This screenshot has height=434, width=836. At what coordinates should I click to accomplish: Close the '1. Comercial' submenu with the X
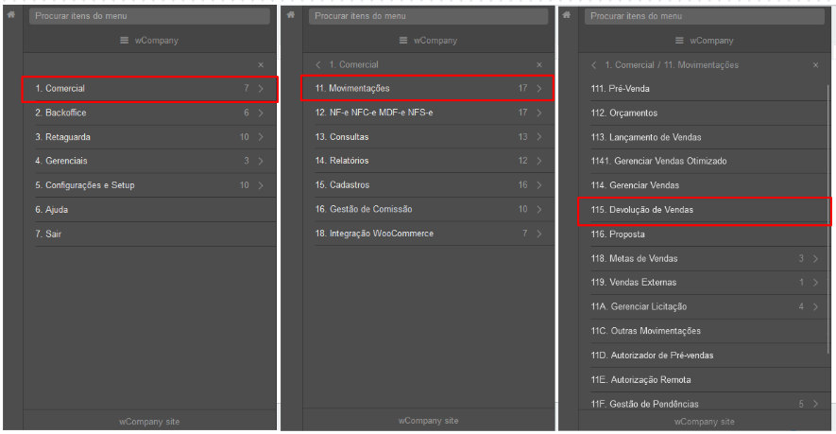tap(539, 64)
